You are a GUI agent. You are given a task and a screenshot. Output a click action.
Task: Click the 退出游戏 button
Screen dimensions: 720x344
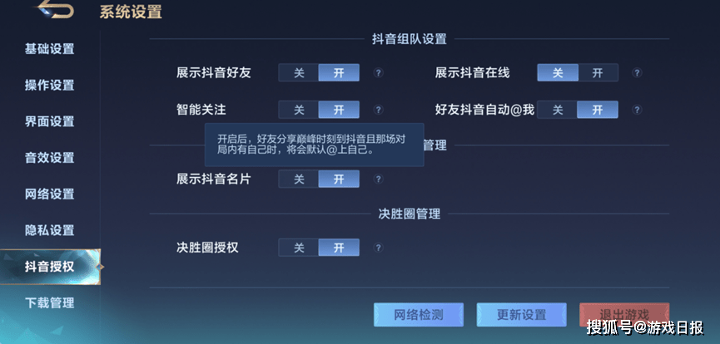(x=624, y=314)
